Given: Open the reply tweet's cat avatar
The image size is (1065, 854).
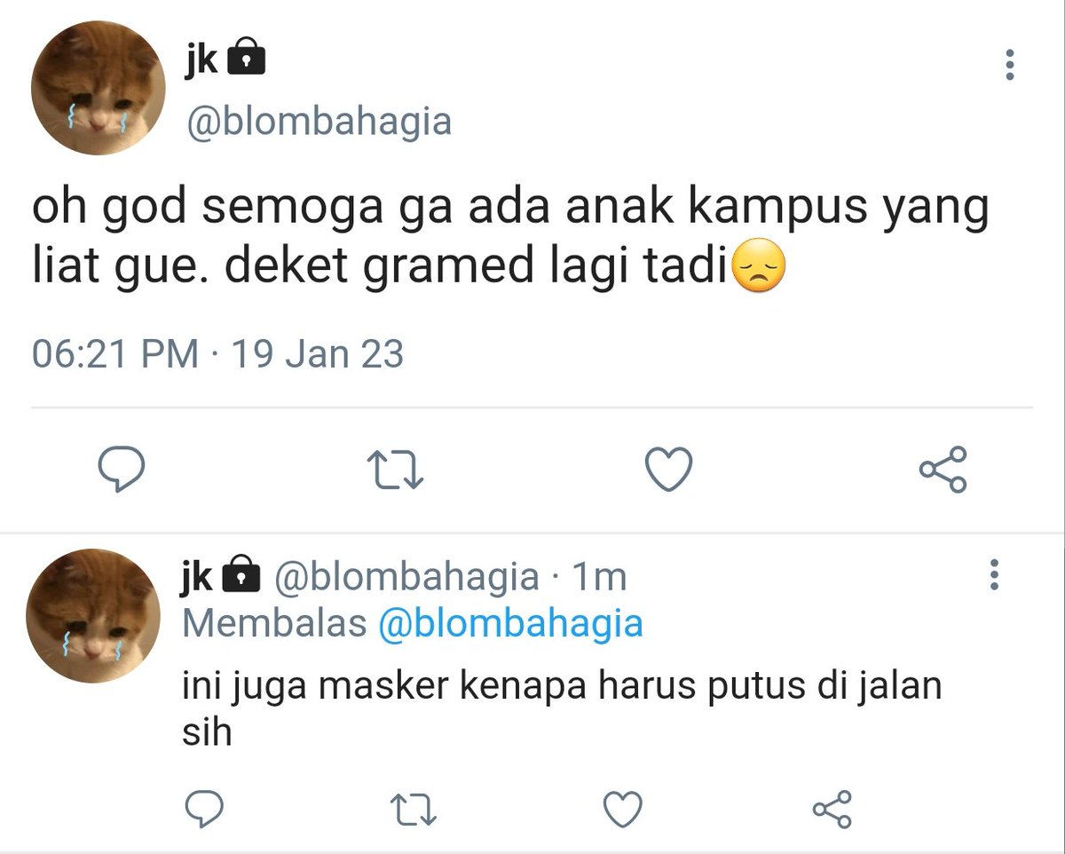Looking at the screenshot, I should 93,615.
